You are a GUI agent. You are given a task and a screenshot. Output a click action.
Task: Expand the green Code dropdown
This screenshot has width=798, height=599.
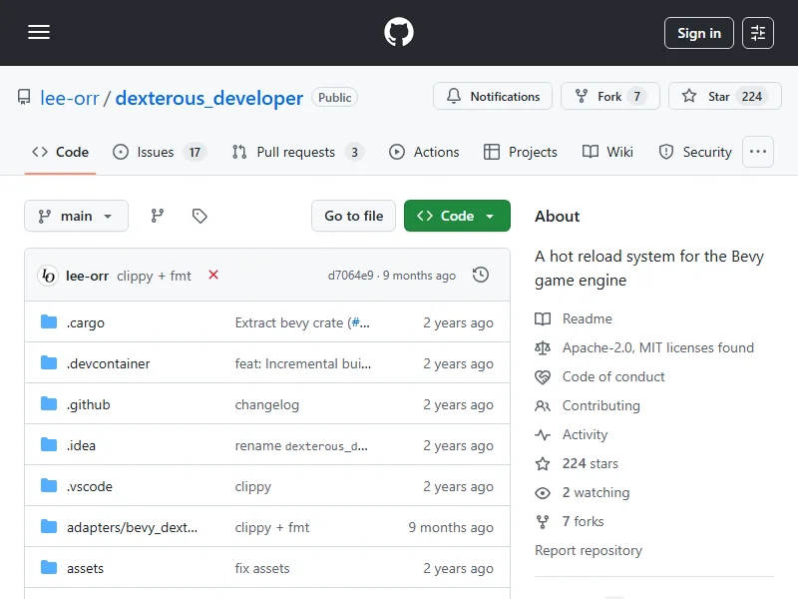pos(457,216)
